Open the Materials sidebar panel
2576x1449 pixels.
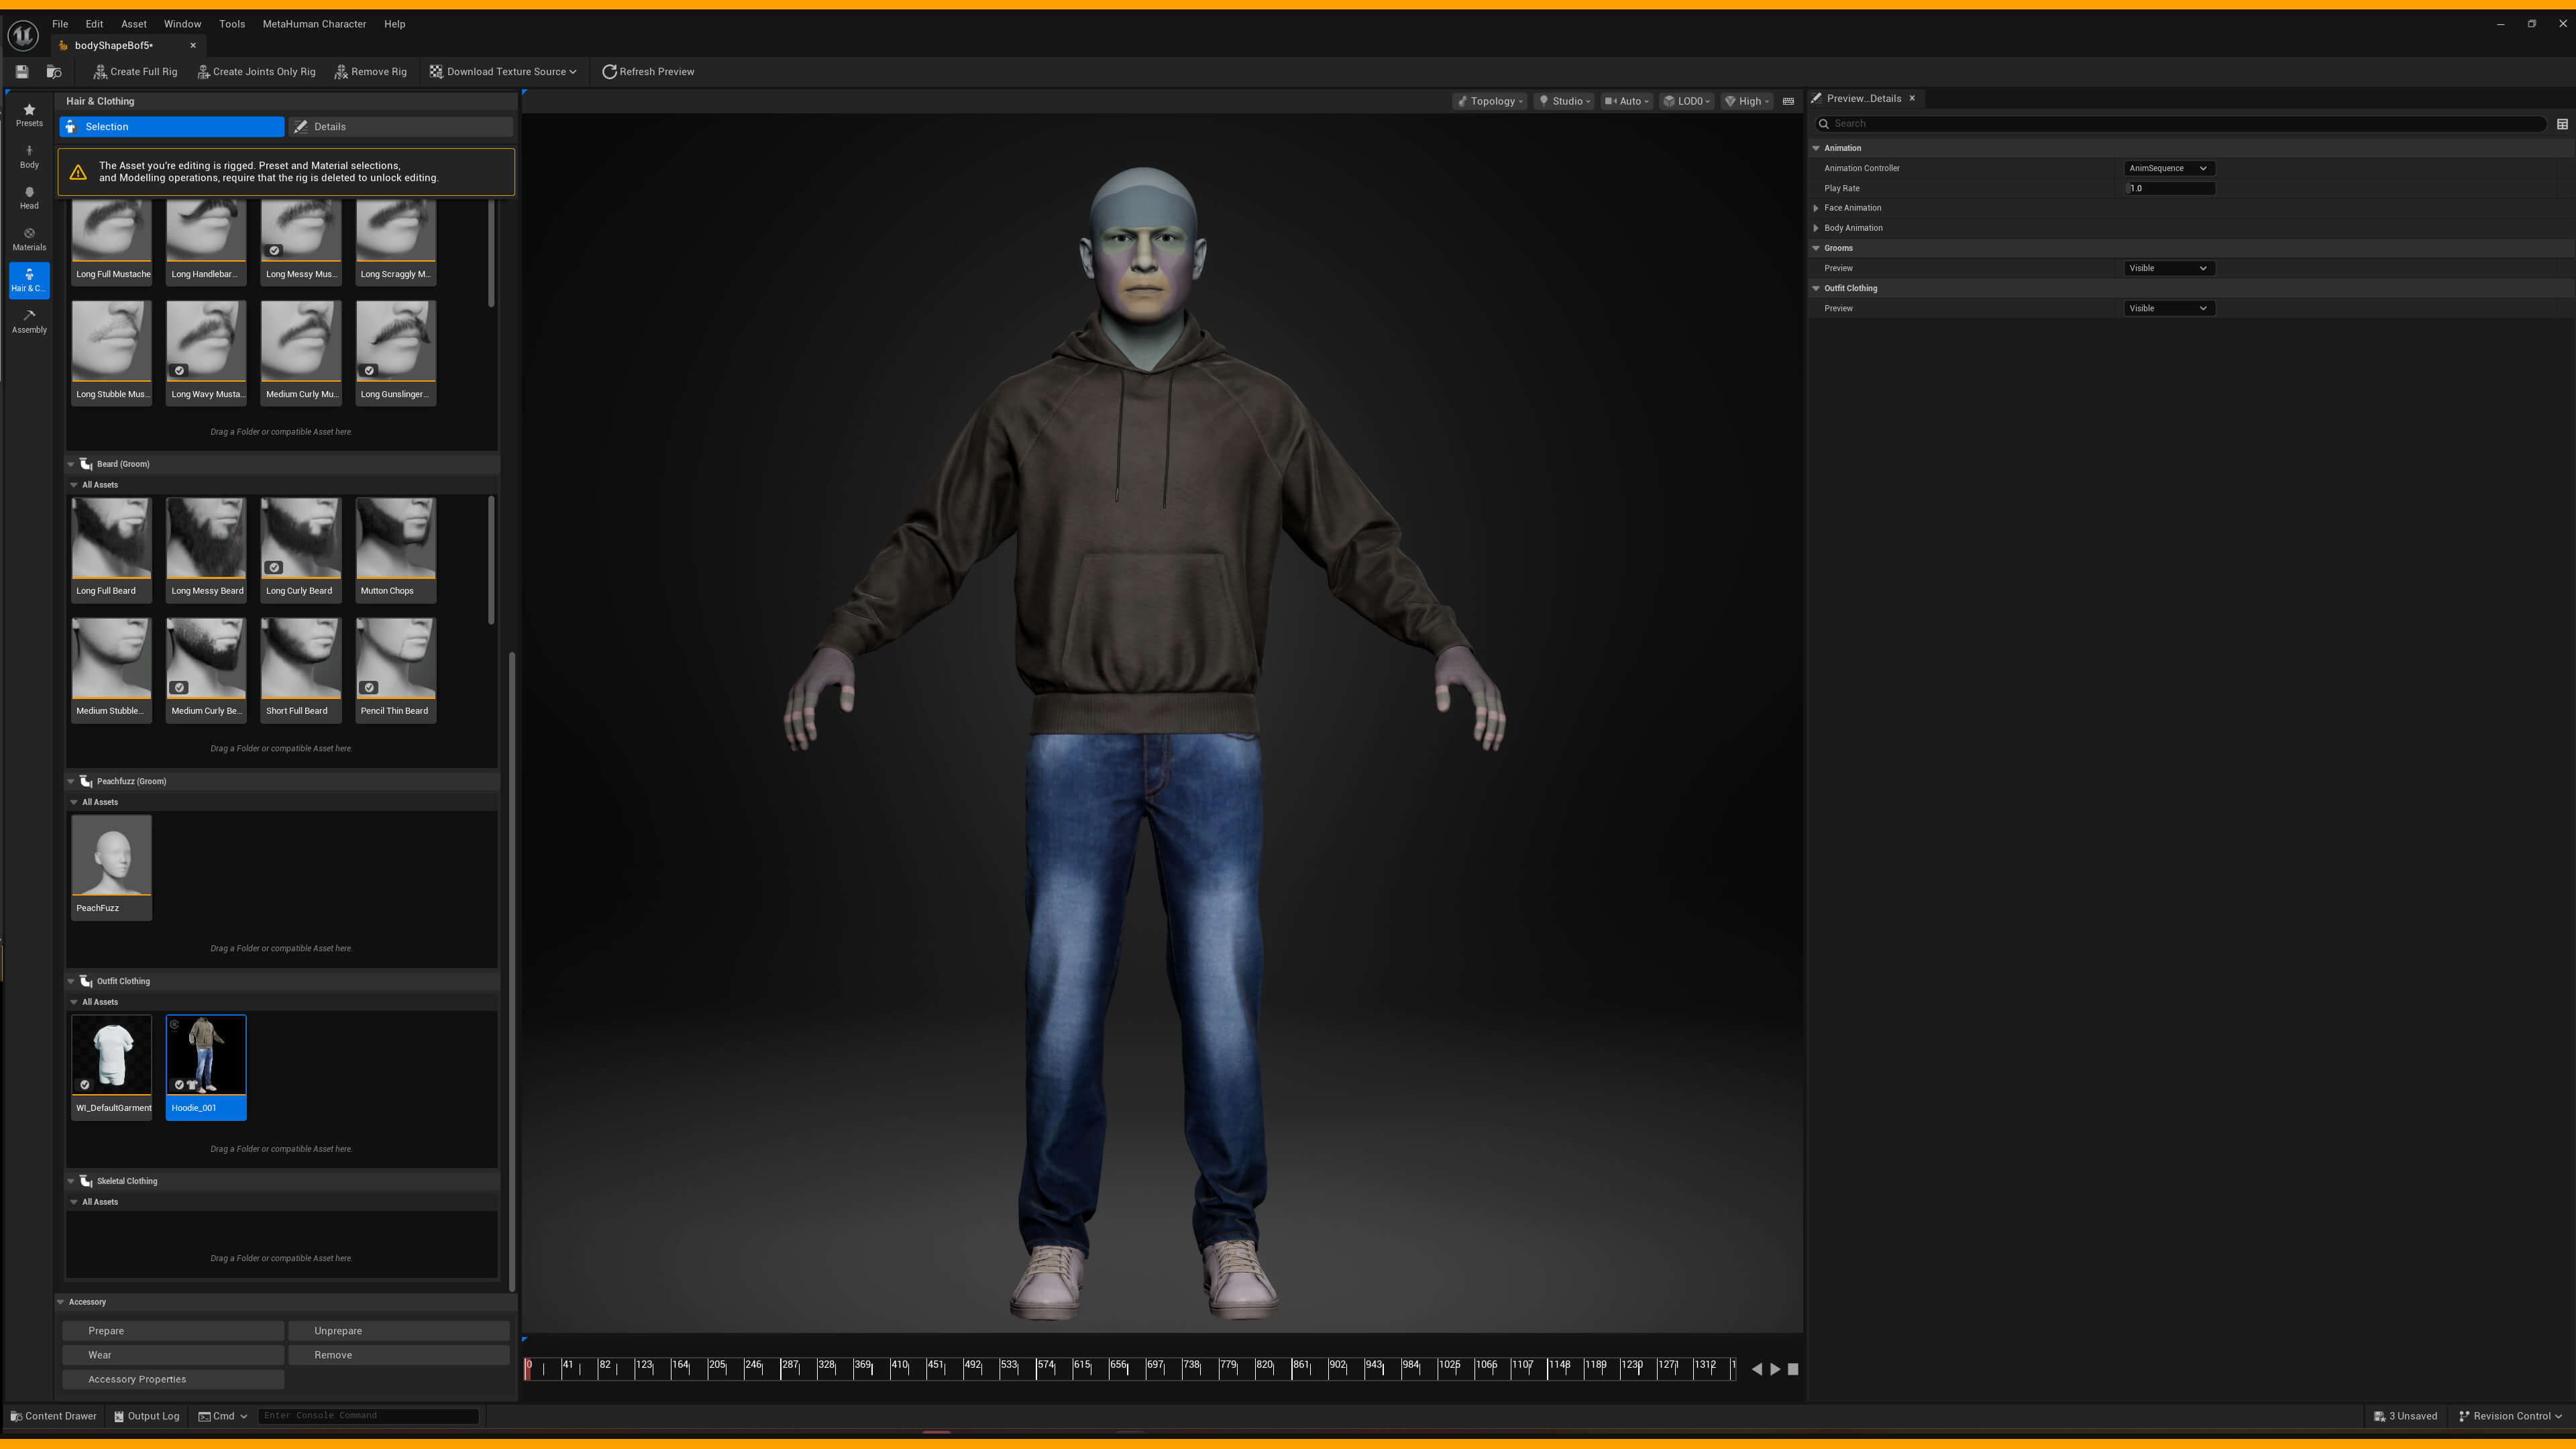coord(29,238)
